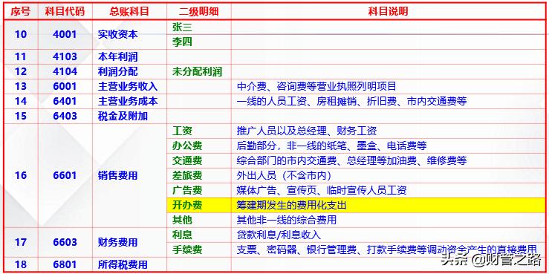Select the 推广人员以及总经理 description cell
Viewport: 549px width, 274px height.
[388, 131]
